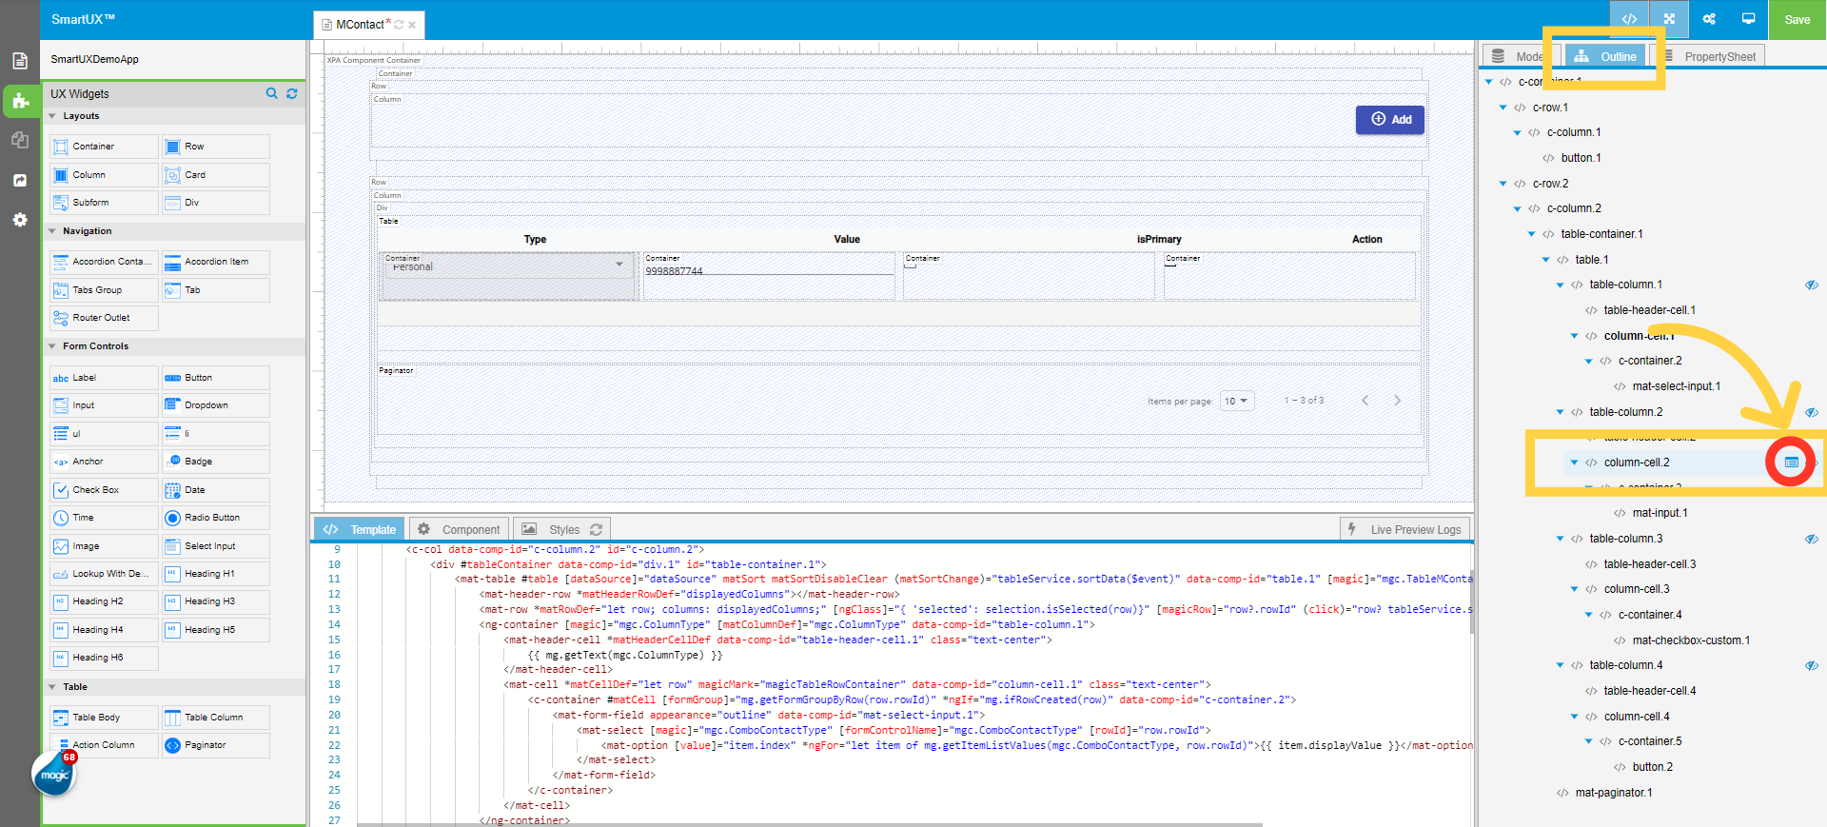1827x827 pixels.
Task: Select the Tabs Group widget
Action: point(104,290)
